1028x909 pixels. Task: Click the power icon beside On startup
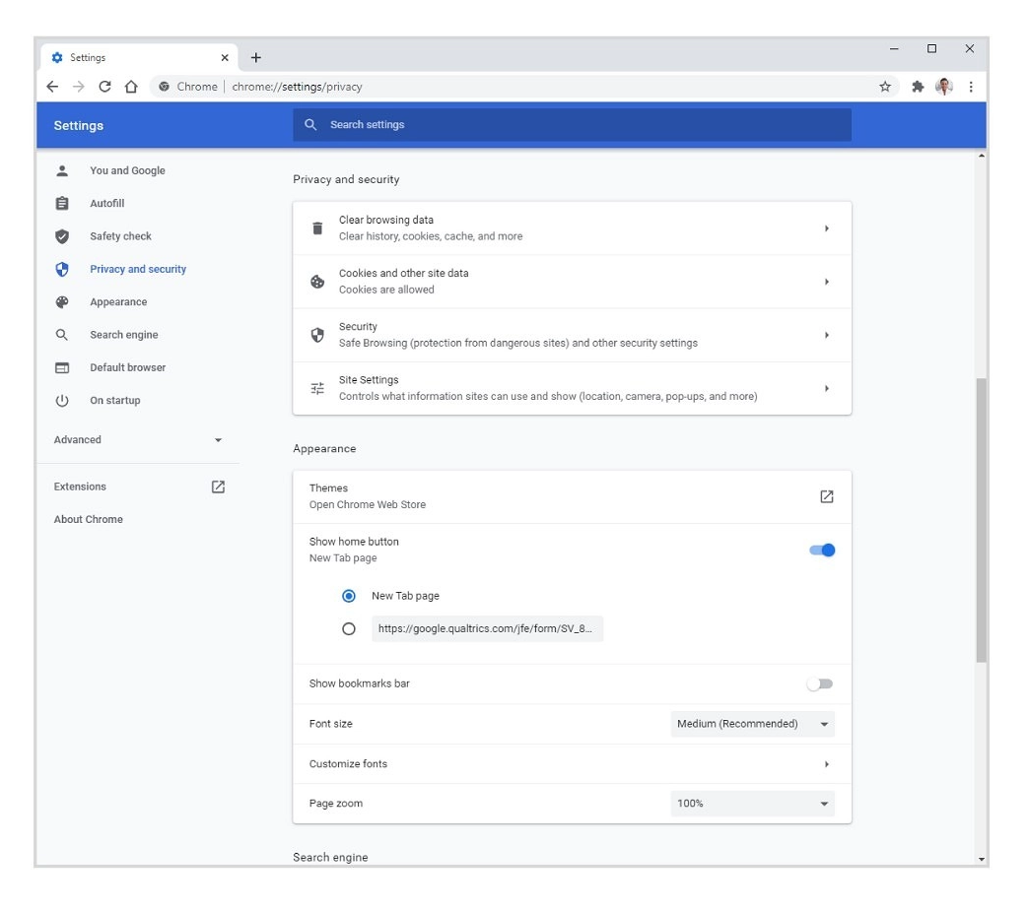coord(62,400)
